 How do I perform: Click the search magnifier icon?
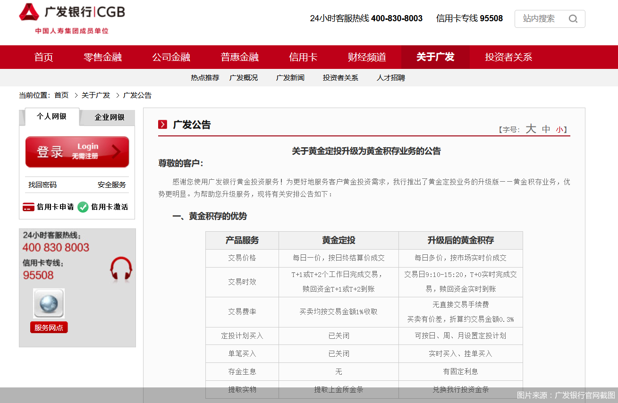pos(573,19)
